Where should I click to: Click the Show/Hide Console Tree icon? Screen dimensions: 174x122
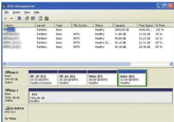tap(19, 18)
